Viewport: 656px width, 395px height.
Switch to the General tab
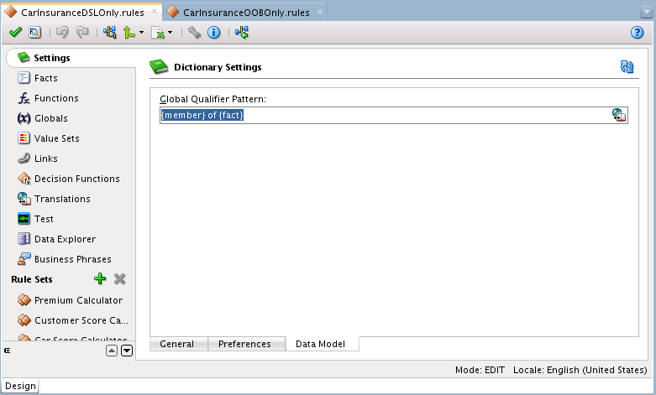177,344
